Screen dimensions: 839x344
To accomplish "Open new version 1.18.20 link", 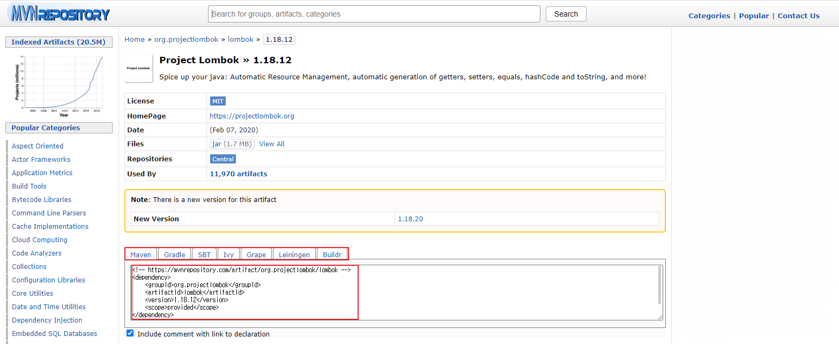I will pyautogui.click(x=410, y=219).
